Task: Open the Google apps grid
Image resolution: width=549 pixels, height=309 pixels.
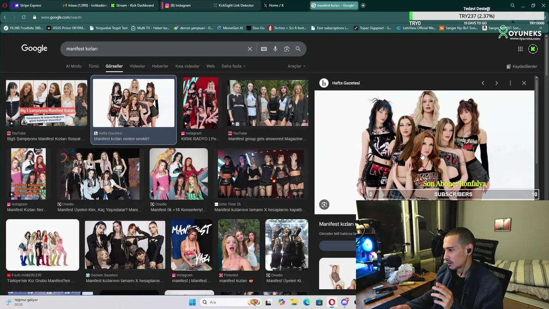Action: pyautogui.click(x=520, y=49)
